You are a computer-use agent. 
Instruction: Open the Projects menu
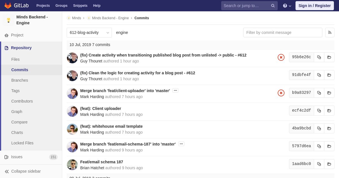click(43, 6)
